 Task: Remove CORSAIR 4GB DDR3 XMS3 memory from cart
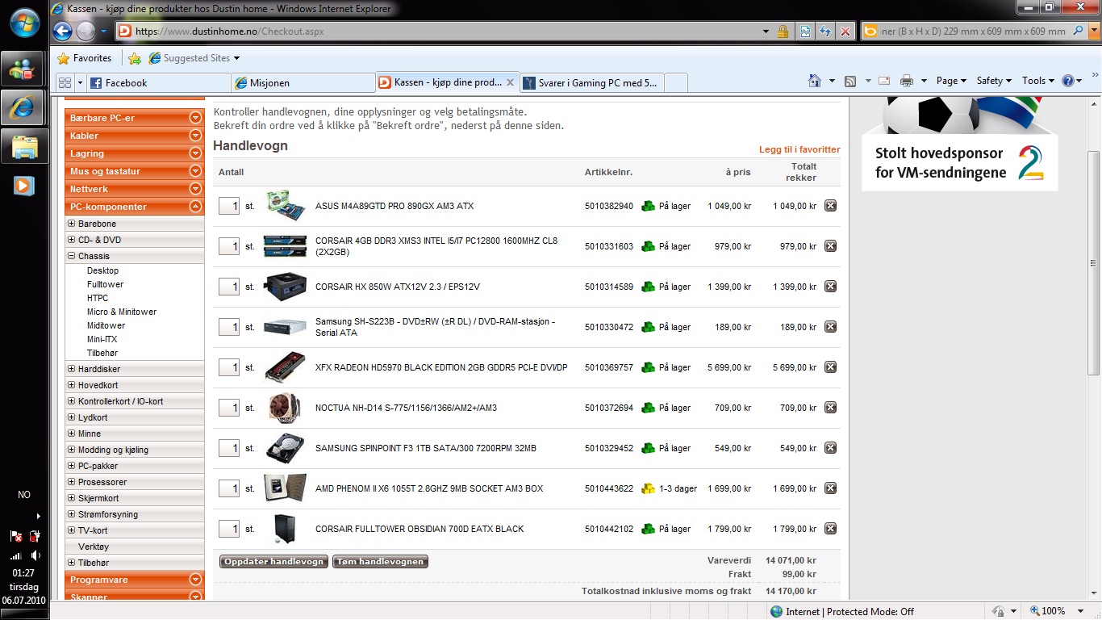point(830,246)
